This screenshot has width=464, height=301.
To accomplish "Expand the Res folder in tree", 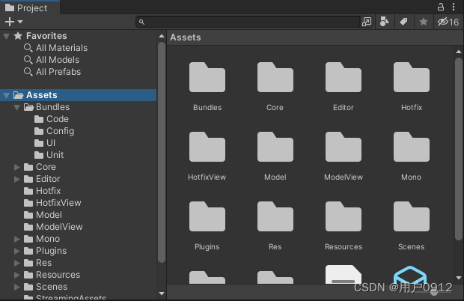I will pyautogui.click(x=17, y=263).
